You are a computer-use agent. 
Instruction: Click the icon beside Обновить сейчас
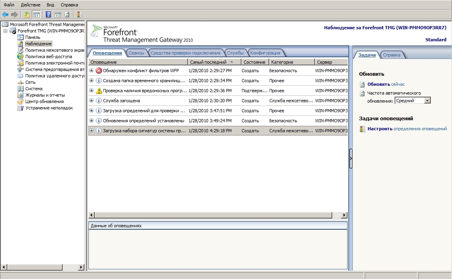pyautogui.click(x=362, y=84)
